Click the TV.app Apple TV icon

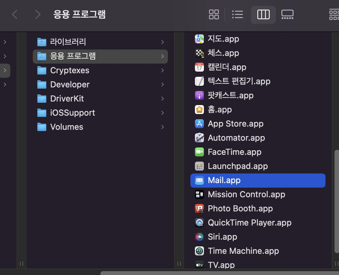pos(199,265)
